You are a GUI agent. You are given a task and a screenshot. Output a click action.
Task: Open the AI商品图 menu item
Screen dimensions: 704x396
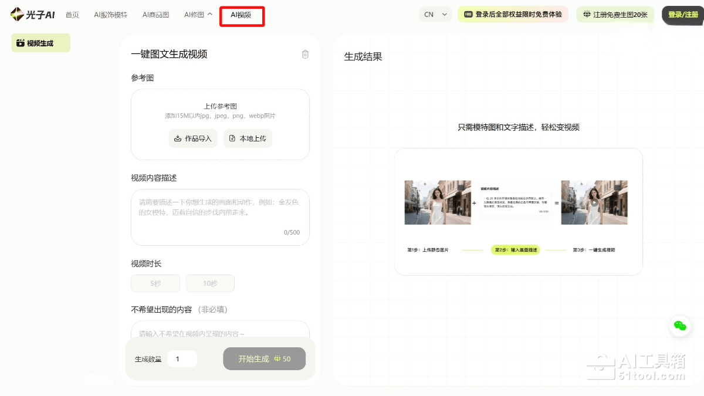[x=155, y=15]
